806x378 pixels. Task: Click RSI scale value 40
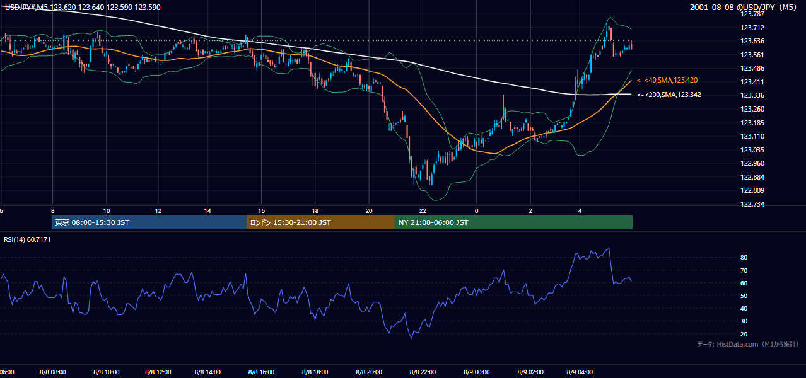(744, 308)
